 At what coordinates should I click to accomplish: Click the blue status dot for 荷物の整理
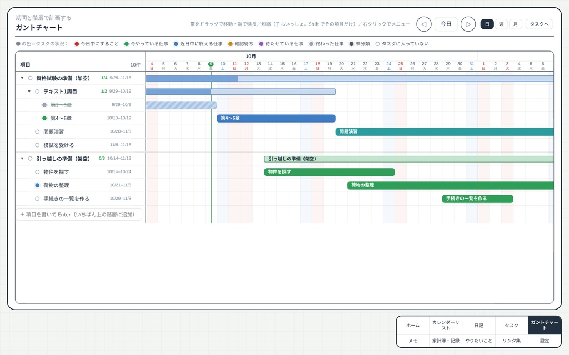tap(37, 185)
